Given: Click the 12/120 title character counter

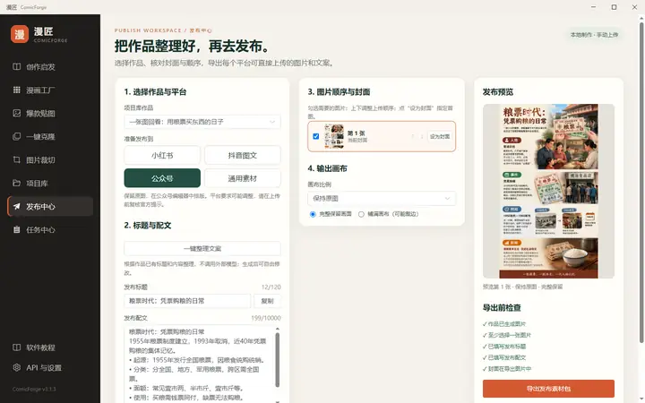Looking at the screenshot, I should tap(271, 287).
